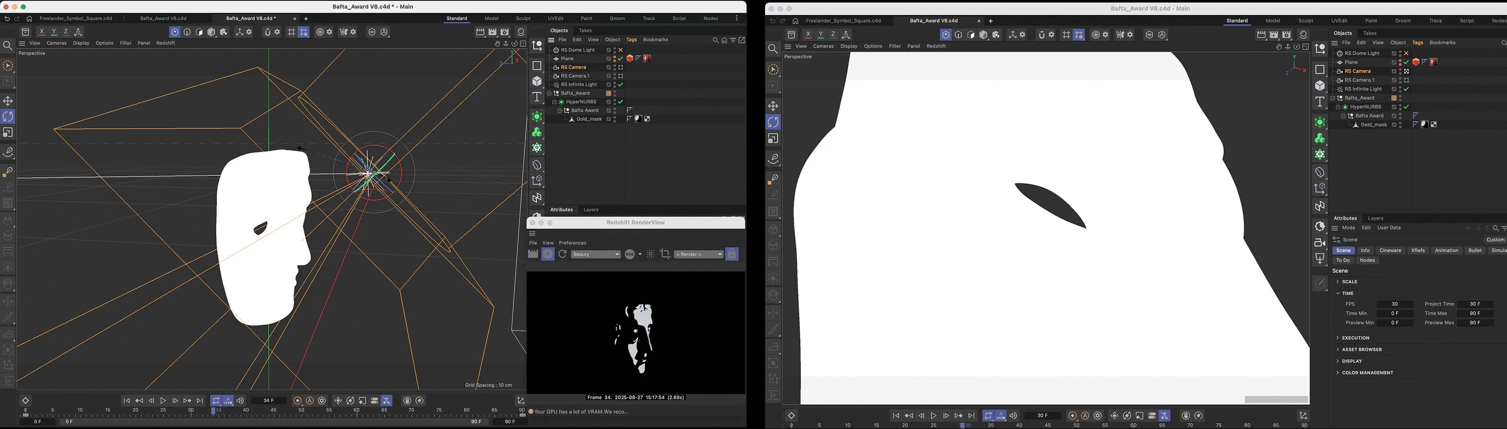Click undo arrow in right window
Screen dimensions: 1507x429
coord(772,21)
